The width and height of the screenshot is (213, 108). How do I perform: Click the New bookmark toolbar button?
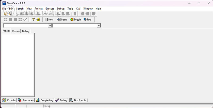(x=49, y=19)
